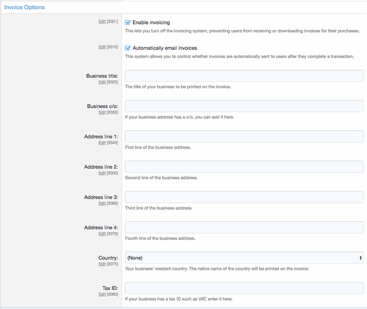Click the Tax ID input field

tap(244, 288)
